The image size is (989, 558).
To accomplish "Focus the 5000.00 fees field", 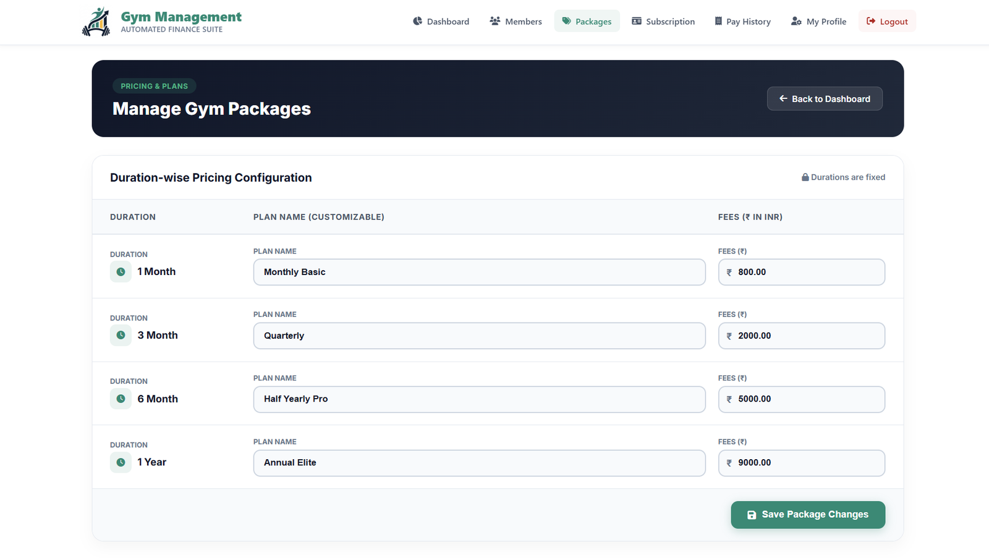I will click(x=802, y=399).
